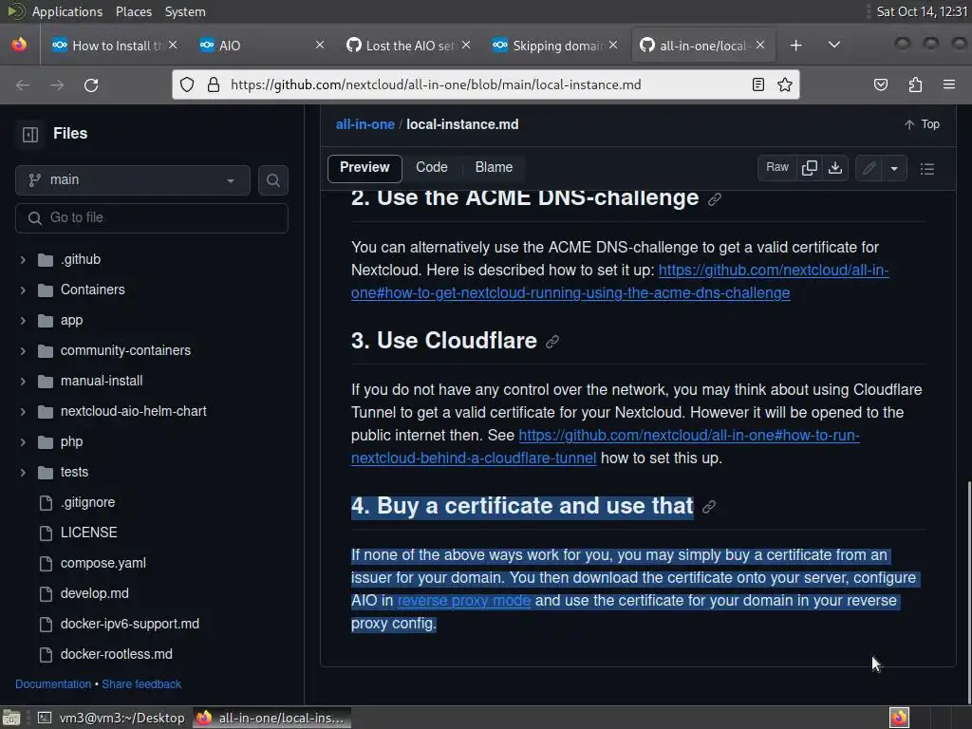972x729 pixels.
Task: Open docker-rootless.md file
Action: pyautogui.click(x=116, y=654)
